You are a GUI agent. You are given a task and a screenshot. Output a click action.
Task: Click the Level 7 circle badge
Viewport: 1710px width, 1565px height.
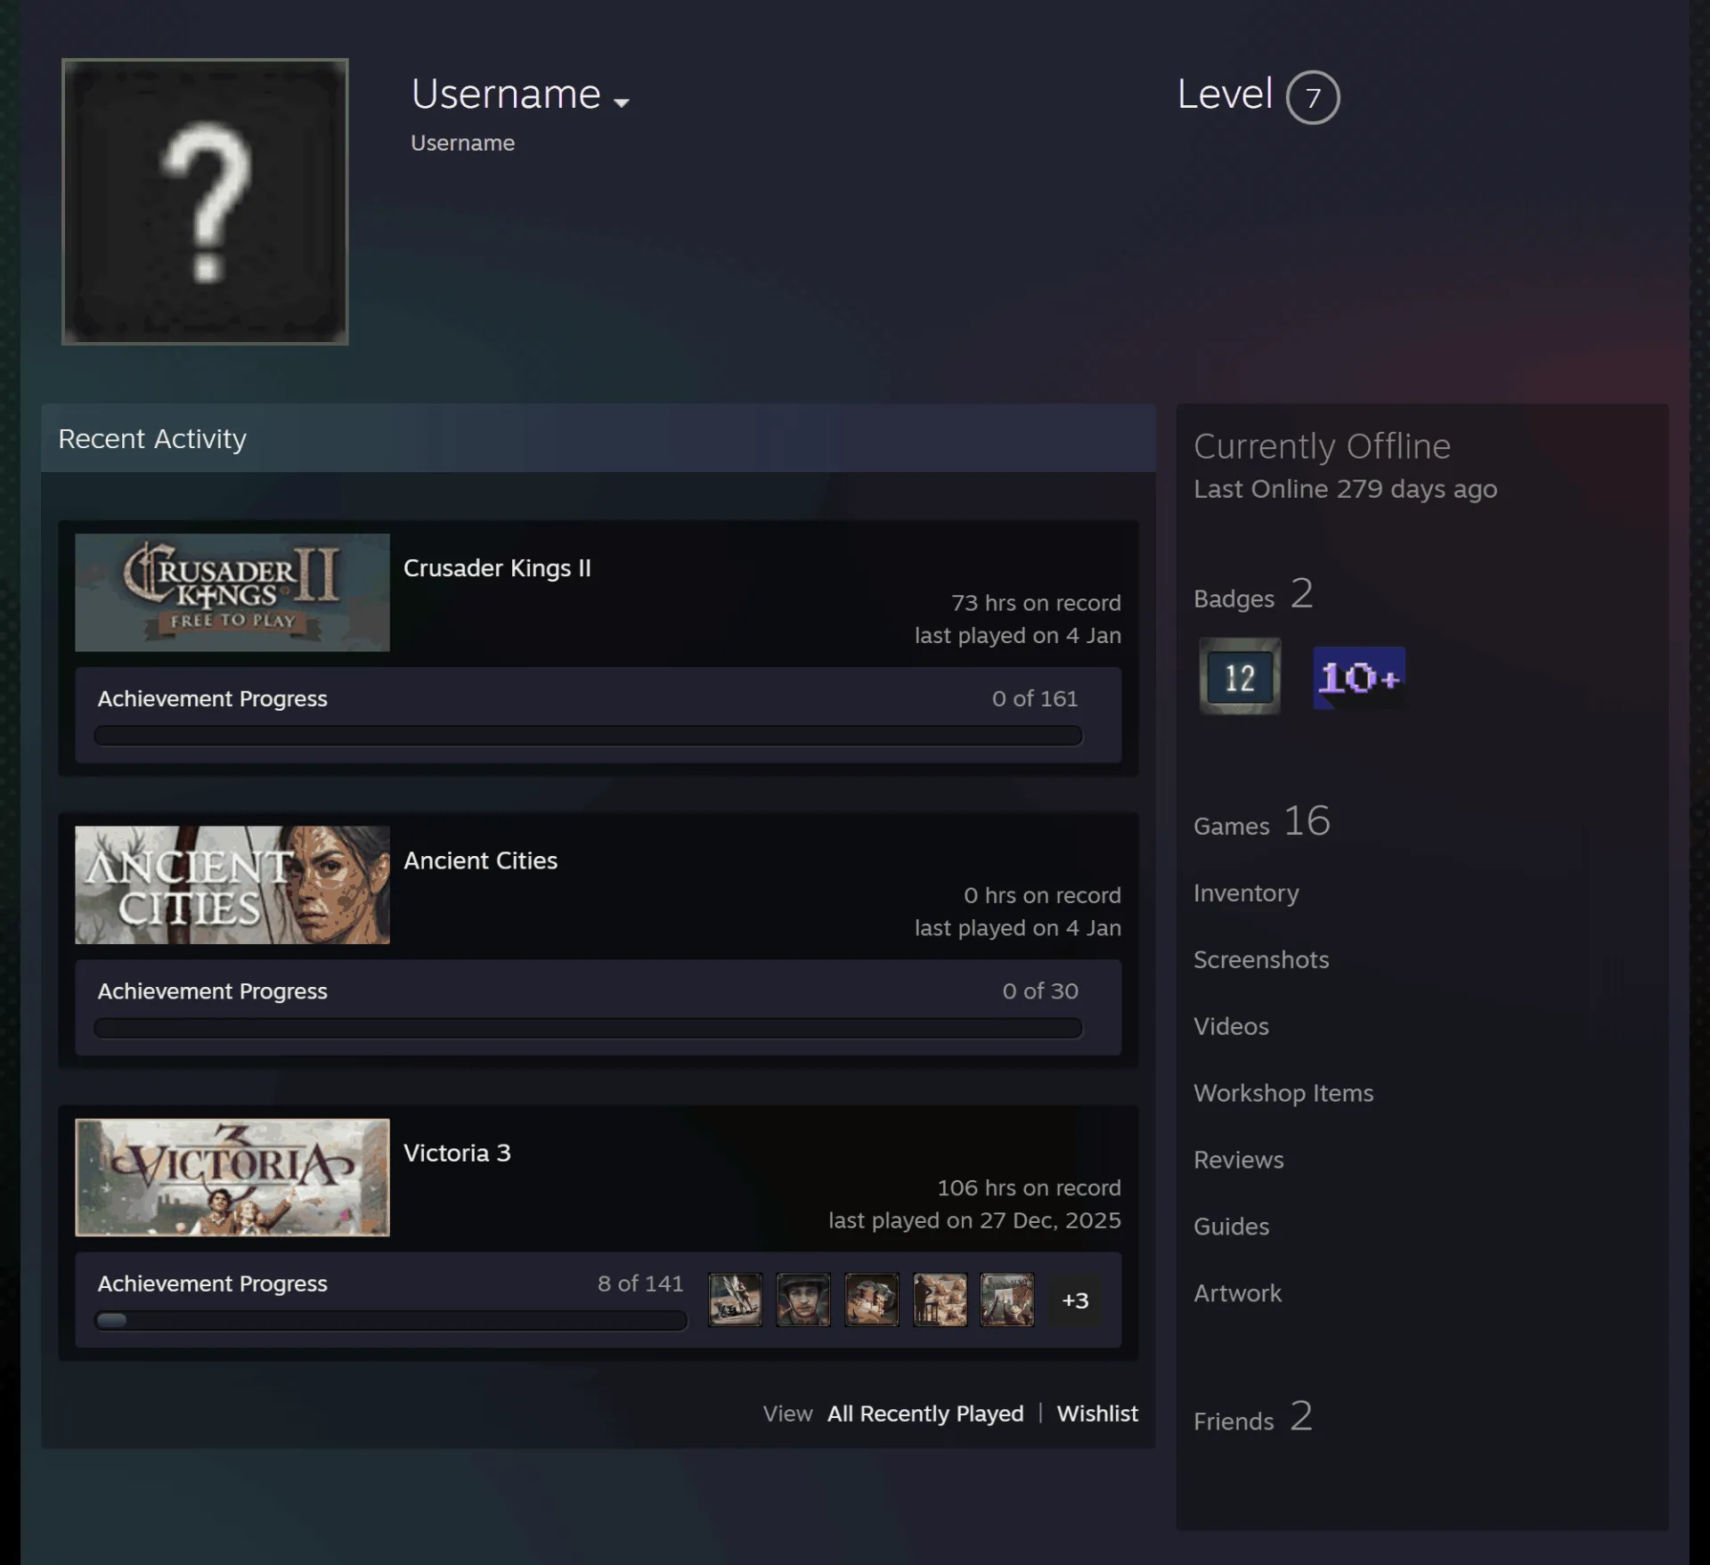1313,97
